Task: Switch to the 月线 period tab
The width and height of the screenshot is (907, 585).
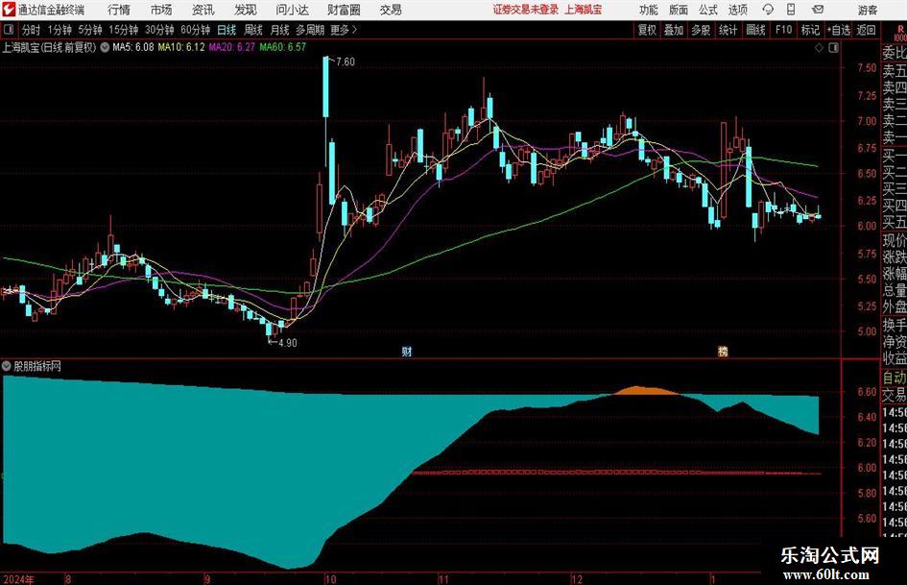Action: pos(279,30)
